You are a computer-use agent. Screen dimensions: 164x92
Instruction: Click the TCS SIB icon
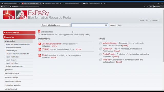40,55
